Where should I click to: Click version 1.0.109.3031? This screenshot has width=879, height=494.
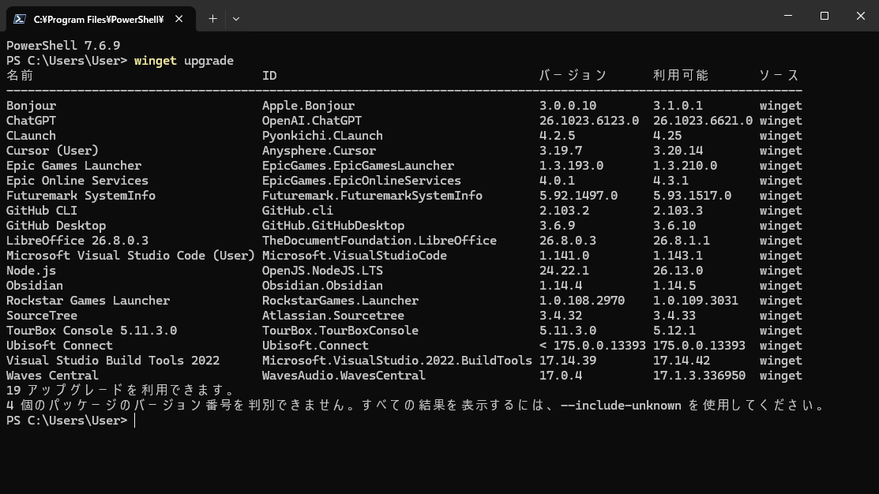click(696, 301)
